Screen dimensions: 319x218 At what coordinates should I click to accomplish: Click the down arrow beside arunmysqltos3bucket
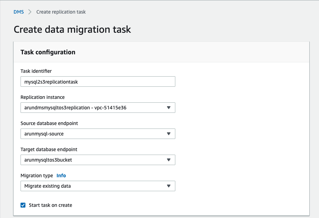tap(168, 160)
